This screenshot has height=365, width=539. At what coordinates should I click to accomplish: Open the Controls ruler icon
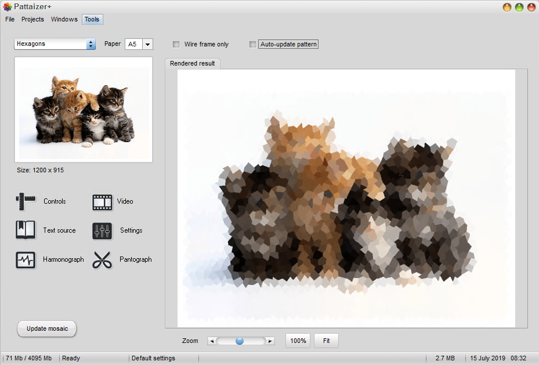26,202
